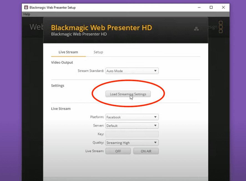Open the Help menu
246x181 pixels.
point(27,14)
